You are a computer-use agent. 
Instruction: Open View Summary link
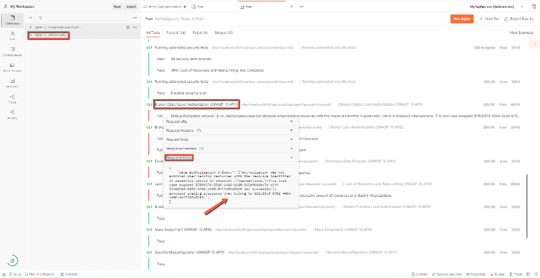(x=522, y=33)
